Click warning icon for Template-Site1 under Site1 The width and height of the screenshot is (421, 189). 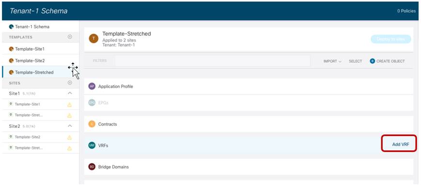point(70,105)
